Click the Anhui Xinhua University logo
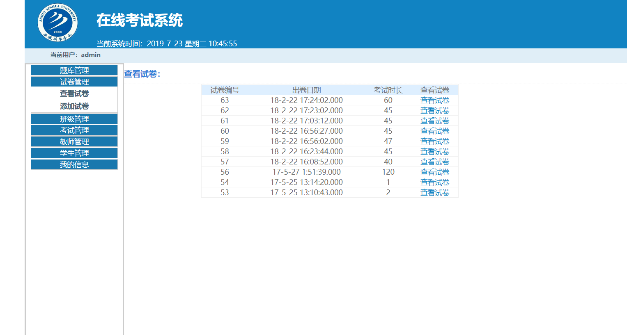This screenshot has width=627, height=335. (x=57, y=23)
